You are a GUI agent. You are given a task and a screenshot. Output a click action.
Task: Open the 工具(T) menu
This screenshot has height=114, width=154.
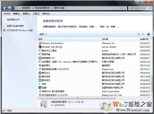click(x=36, y=14)
